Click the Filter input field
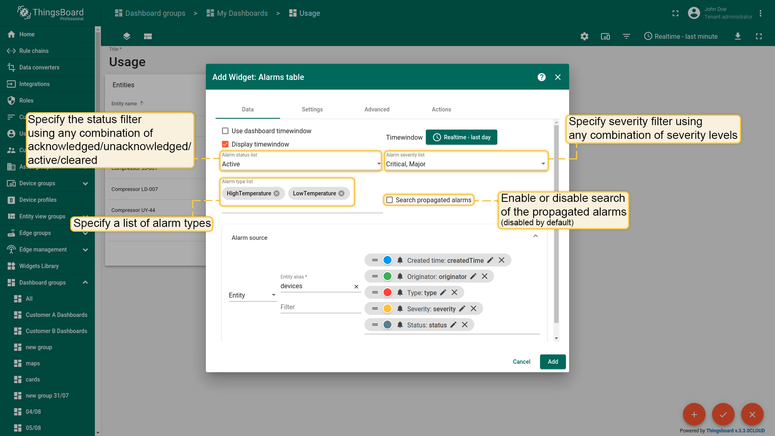775x436 pixels. pos(321,307)
